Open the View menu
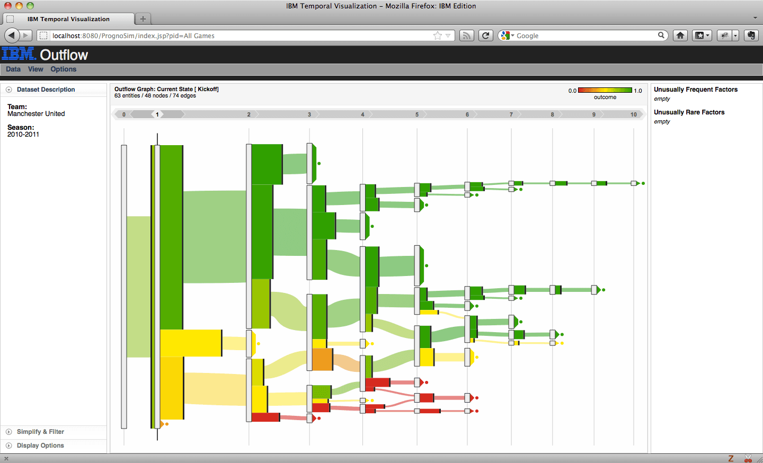The width and height of the screenshot is (763, 463). coord(36,69)
